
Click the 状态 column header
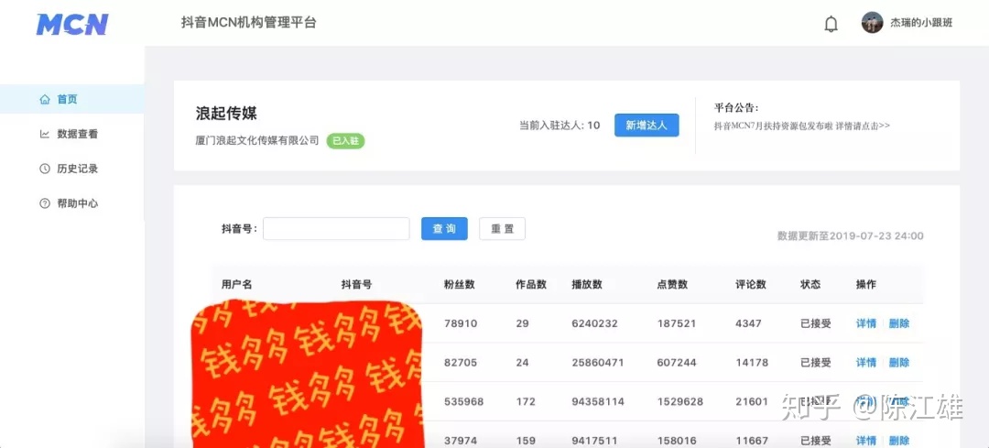810,285
